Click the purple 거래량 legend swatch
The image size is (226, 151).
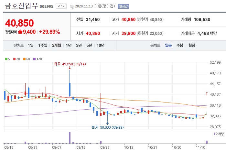click(x=214, y=134)
